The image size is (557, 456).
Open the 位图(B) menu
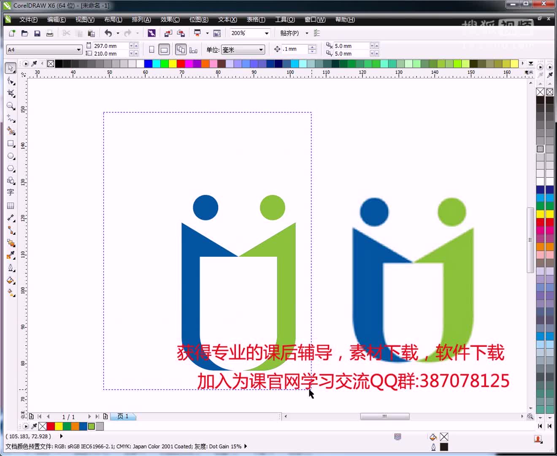coord(199,19)
